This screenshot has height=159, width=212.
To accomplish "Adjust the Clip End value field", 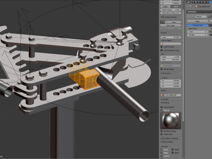I will click(170, 60).
